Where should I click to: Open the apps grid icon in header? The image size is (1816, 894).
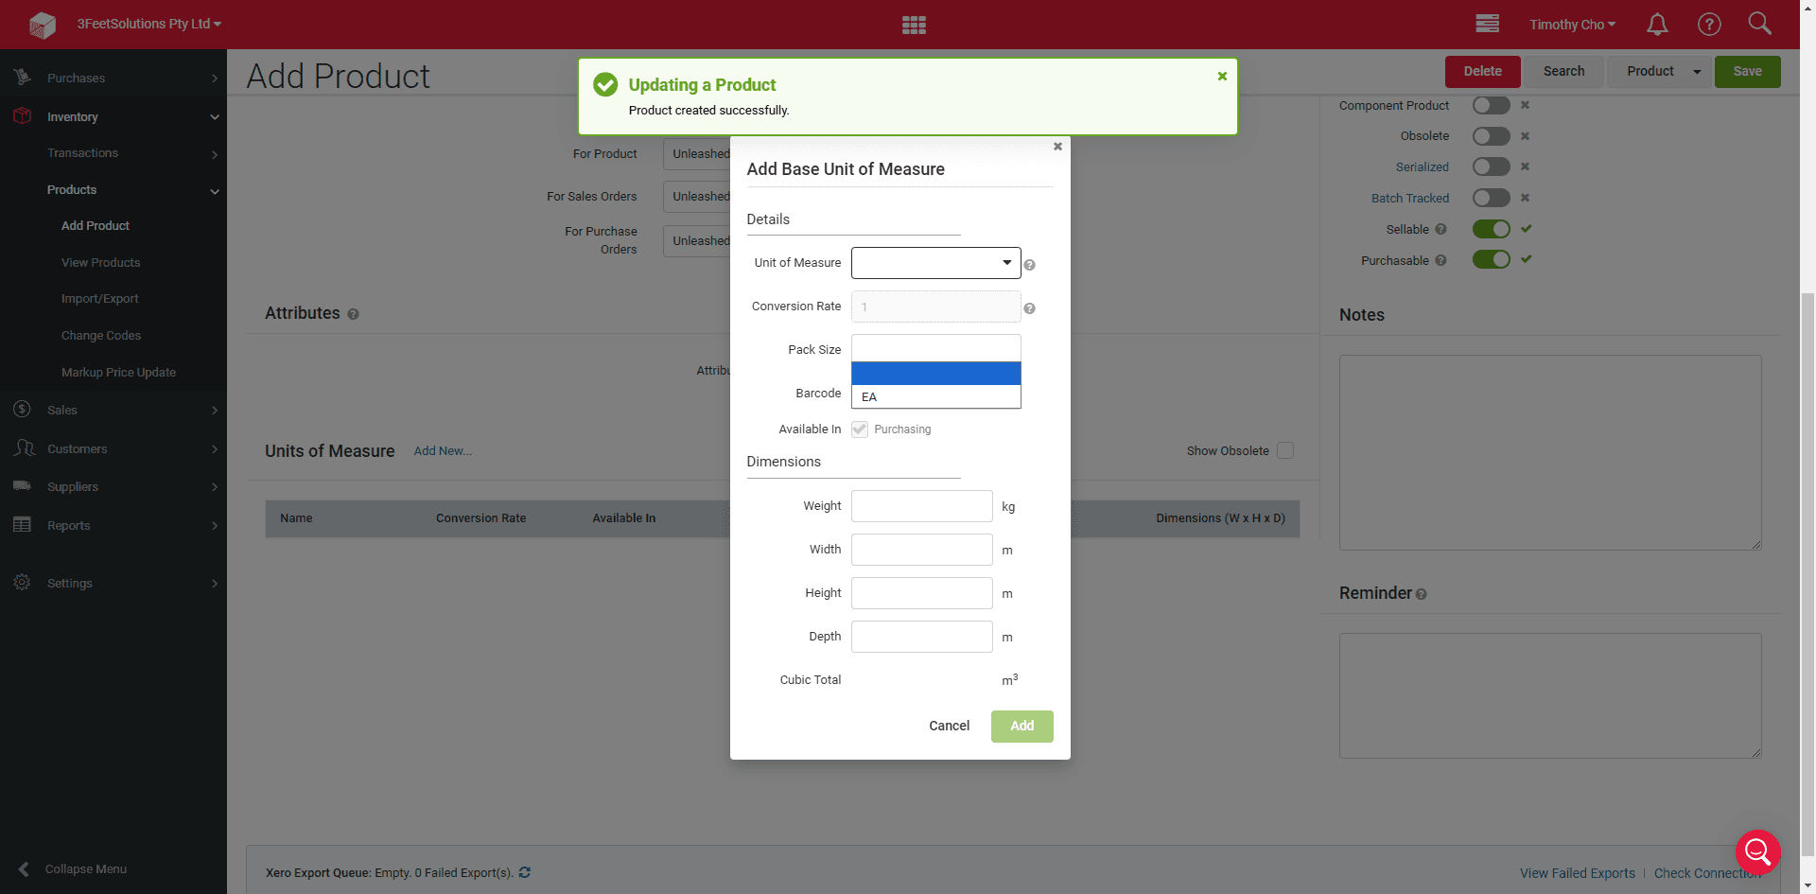914,25
